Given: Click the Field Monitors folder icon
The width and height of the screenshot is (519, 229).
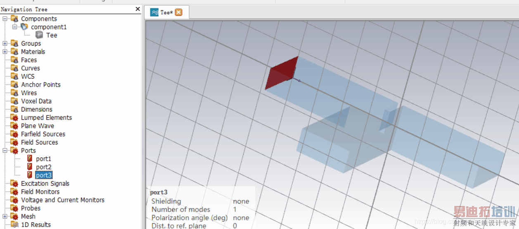Looking at the screenshot, I should pyautogui.click(x=14, y=192).
